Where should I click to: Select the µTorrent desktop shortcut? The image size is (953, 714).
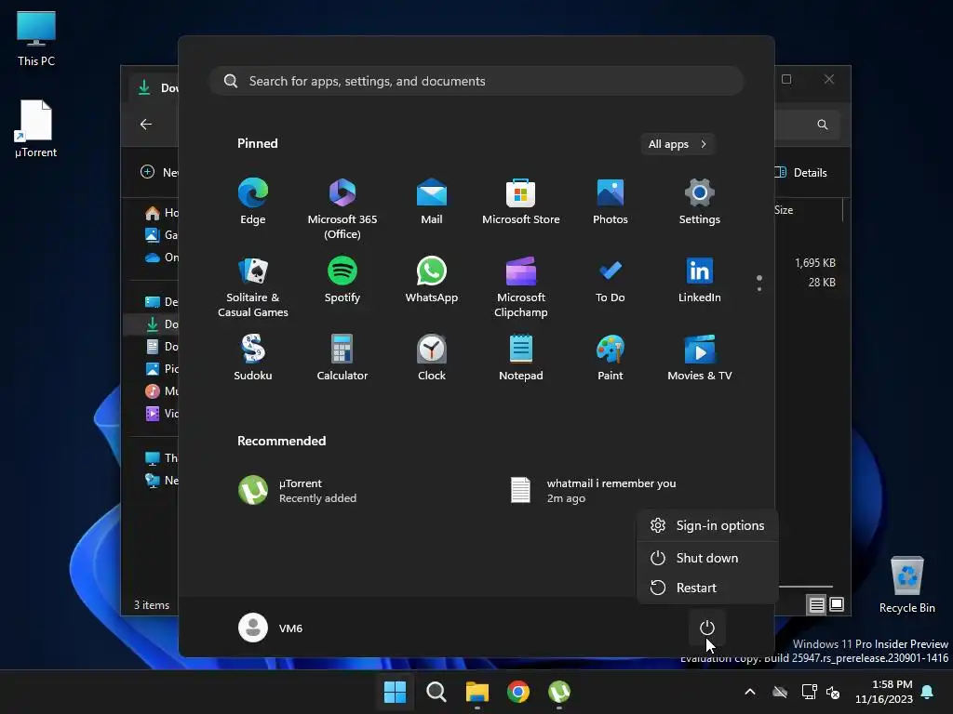point(36,128)
